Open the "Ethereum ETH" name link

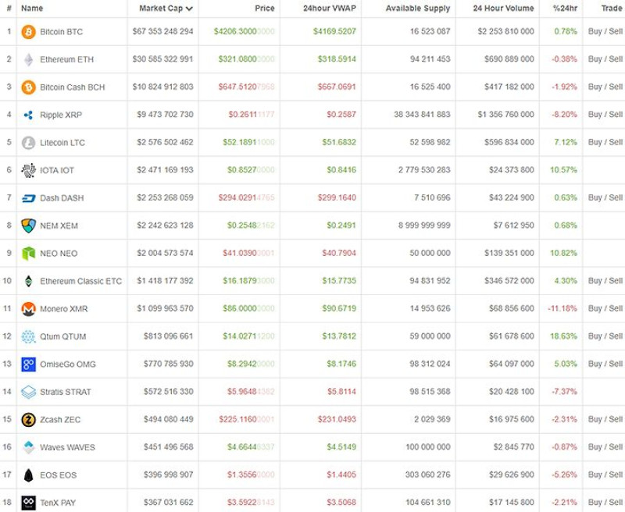66,60
